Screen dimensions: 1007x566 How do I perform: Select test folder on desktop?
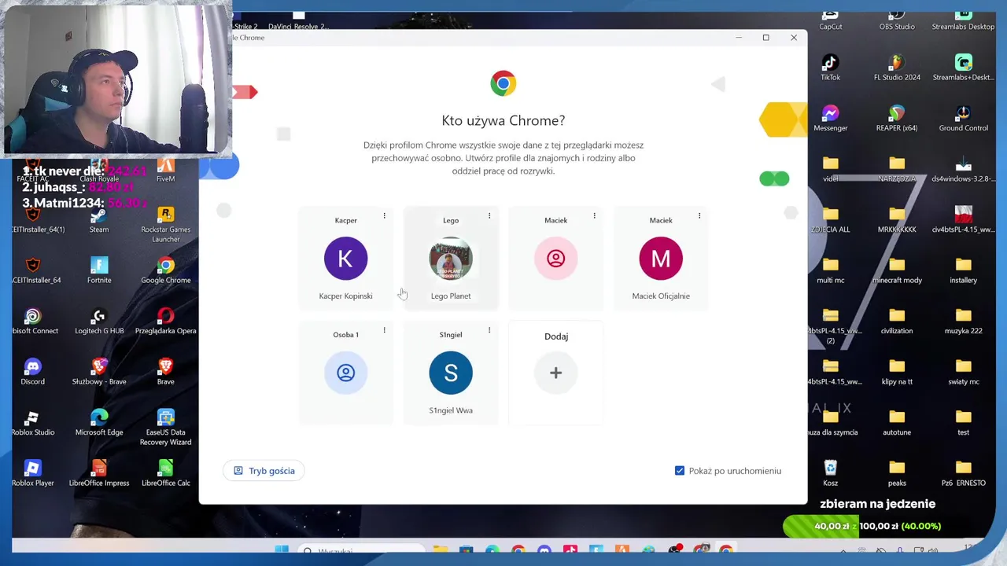coord(964,423)
